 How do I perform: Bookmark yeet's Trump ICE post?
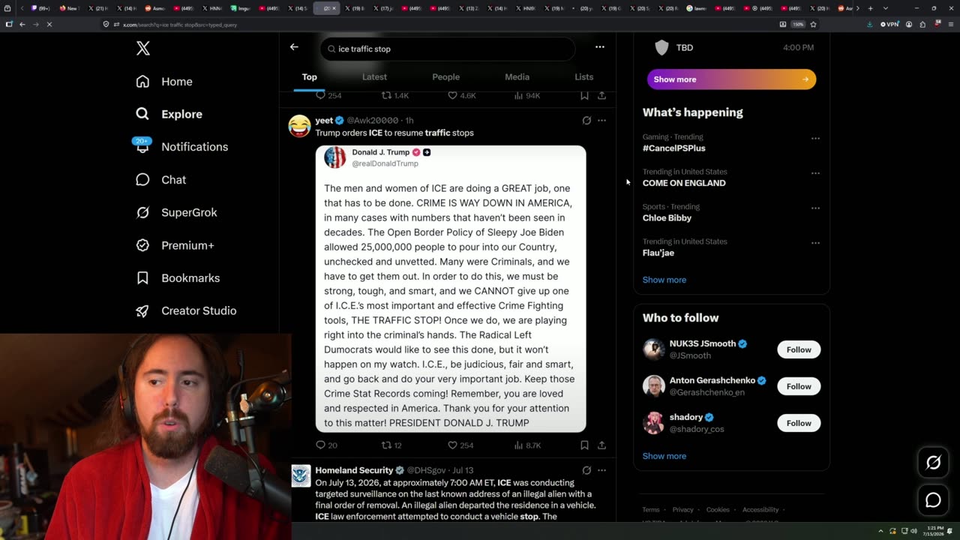click(x=584, y=445)
